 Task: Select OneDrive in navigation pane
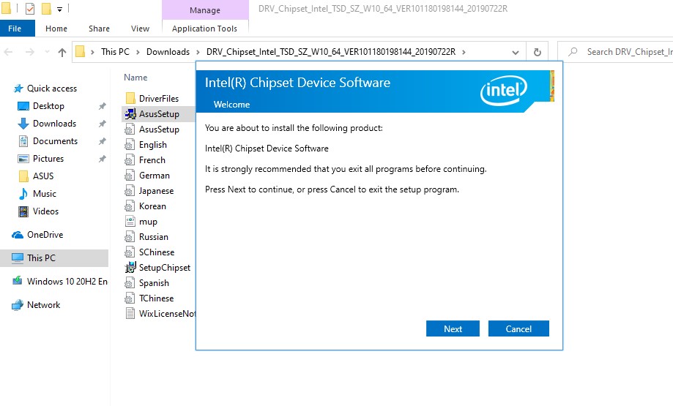pyautogui.click(x=45, y=235)
